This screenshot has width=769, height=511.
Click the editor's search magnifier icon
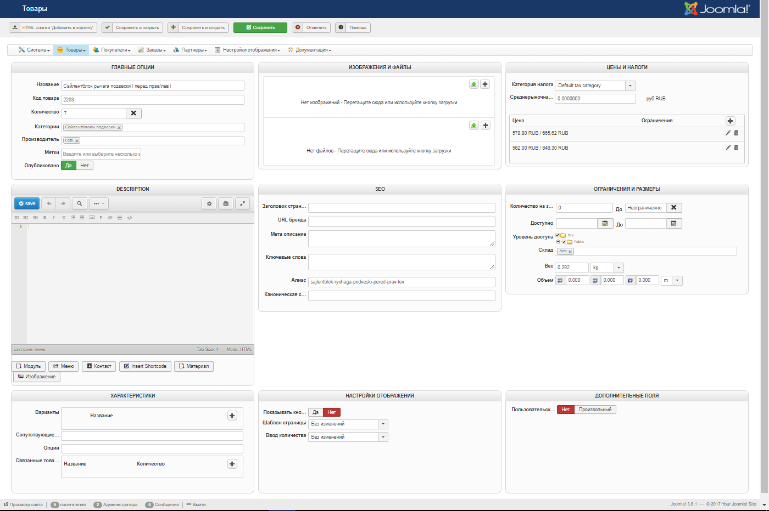[x=80, y=203]
